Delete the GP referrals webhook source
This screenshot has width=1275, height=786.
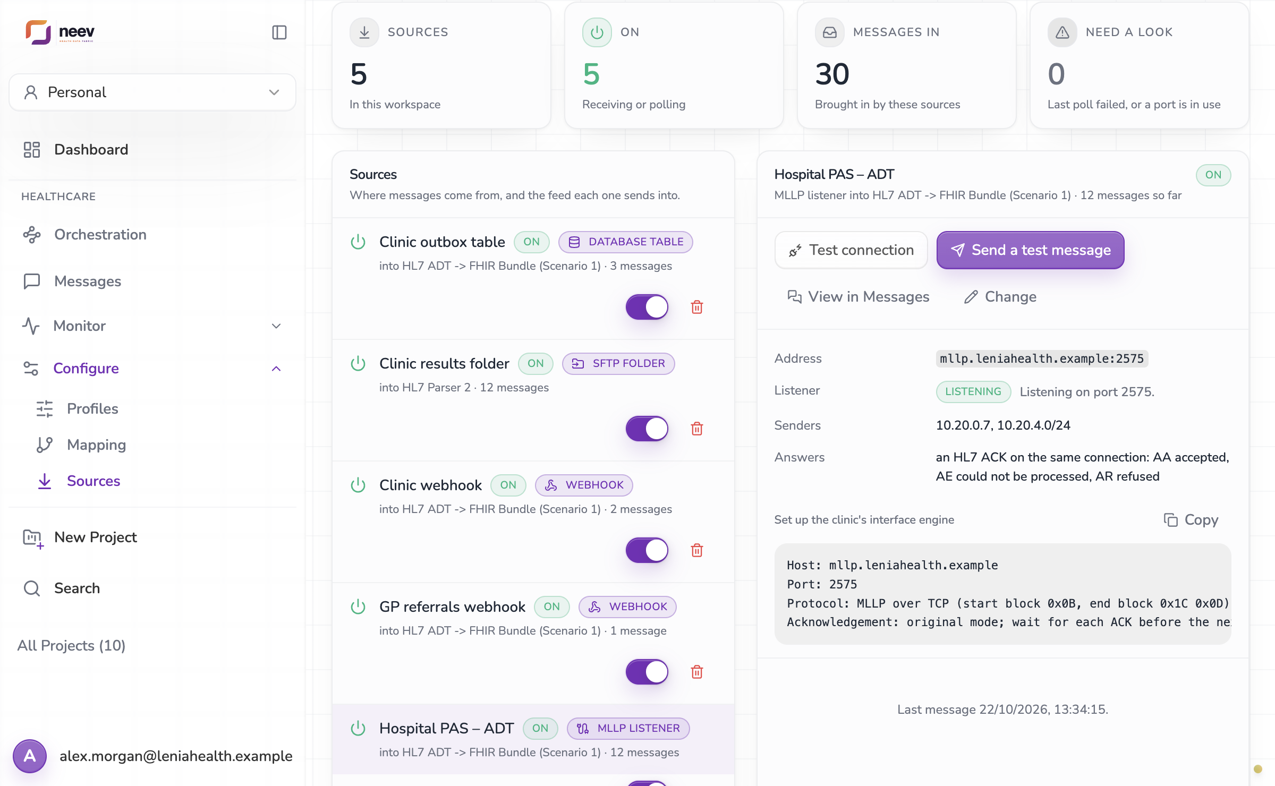pyautogui.click(x=697, y=672)
